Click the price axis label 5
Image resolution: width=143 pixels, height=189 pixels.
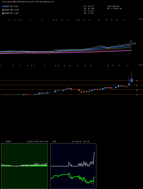click(137, 81)
